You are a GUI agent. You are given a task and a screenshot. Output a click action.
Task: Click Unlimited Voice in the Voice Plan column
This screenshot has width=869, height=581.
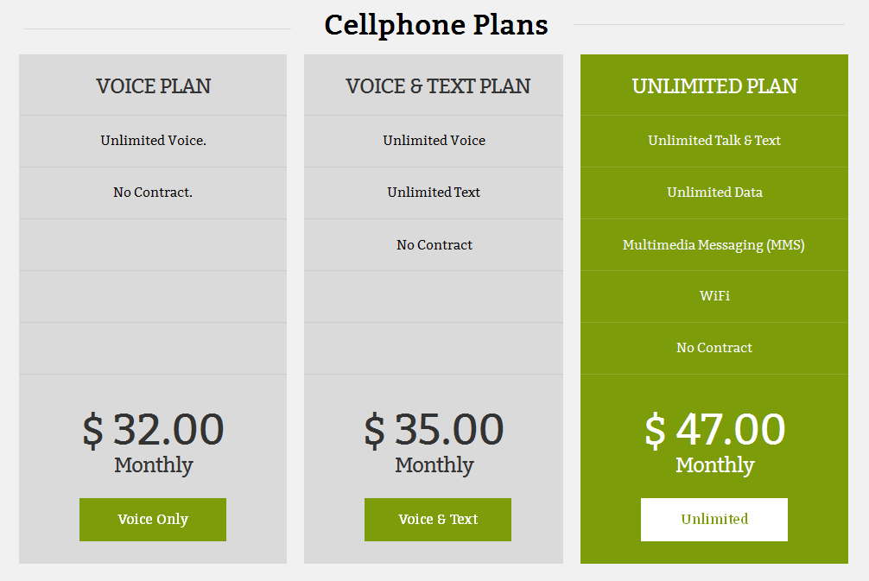(x=154, y=141)
